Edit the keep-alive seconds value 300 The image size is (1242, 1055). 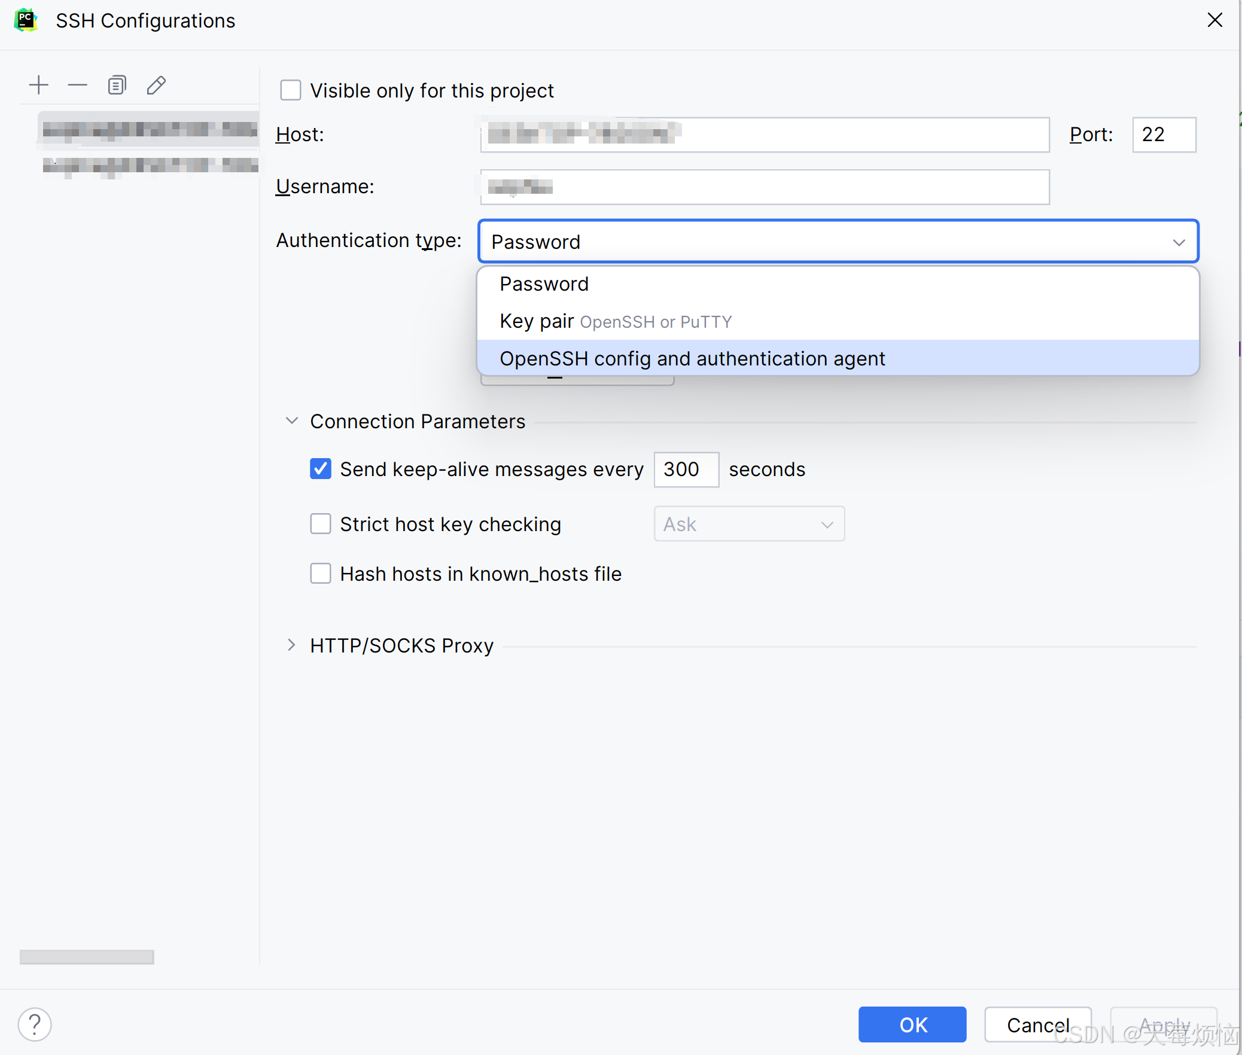coord(686,469)
